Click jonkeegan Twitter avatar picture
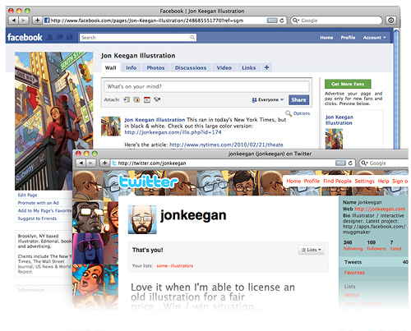Screen dimensions: 411x331 [142, 219]
